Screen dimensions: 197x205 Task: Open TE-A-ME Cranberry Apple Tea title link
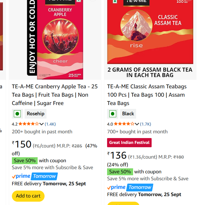55,95
